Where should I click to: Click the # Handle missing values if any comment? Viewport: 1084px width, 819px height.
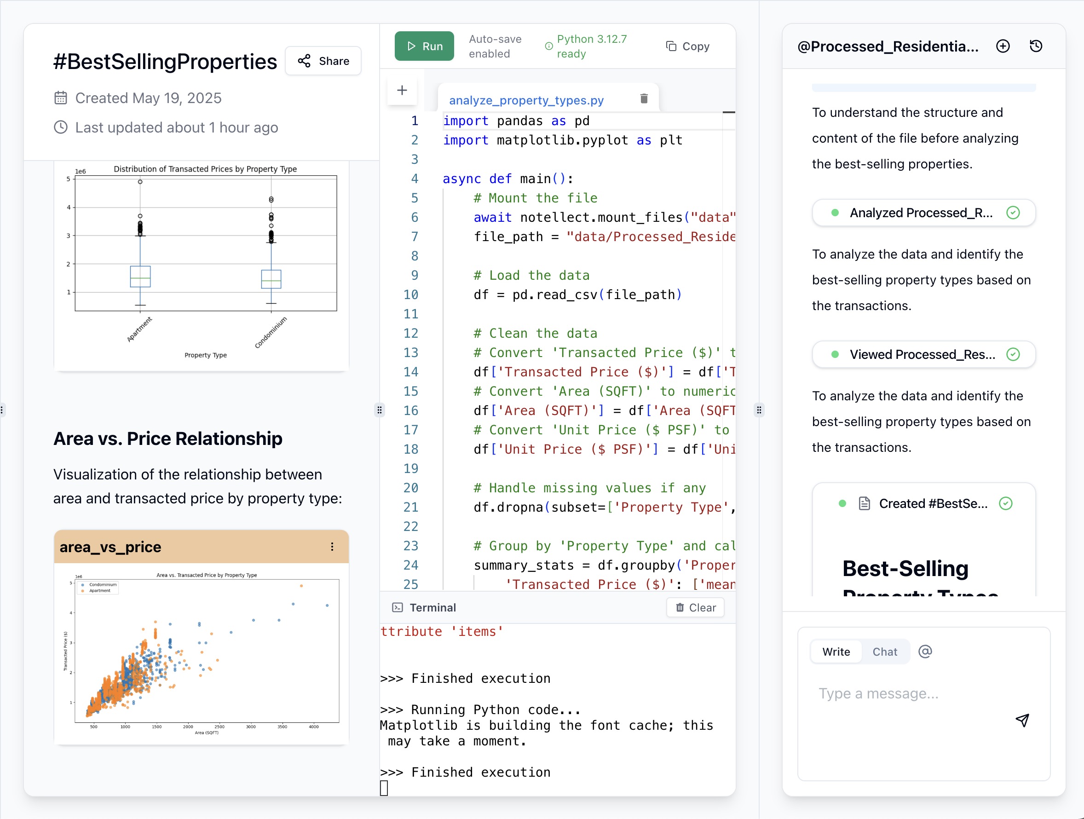[x=589, y=488]
